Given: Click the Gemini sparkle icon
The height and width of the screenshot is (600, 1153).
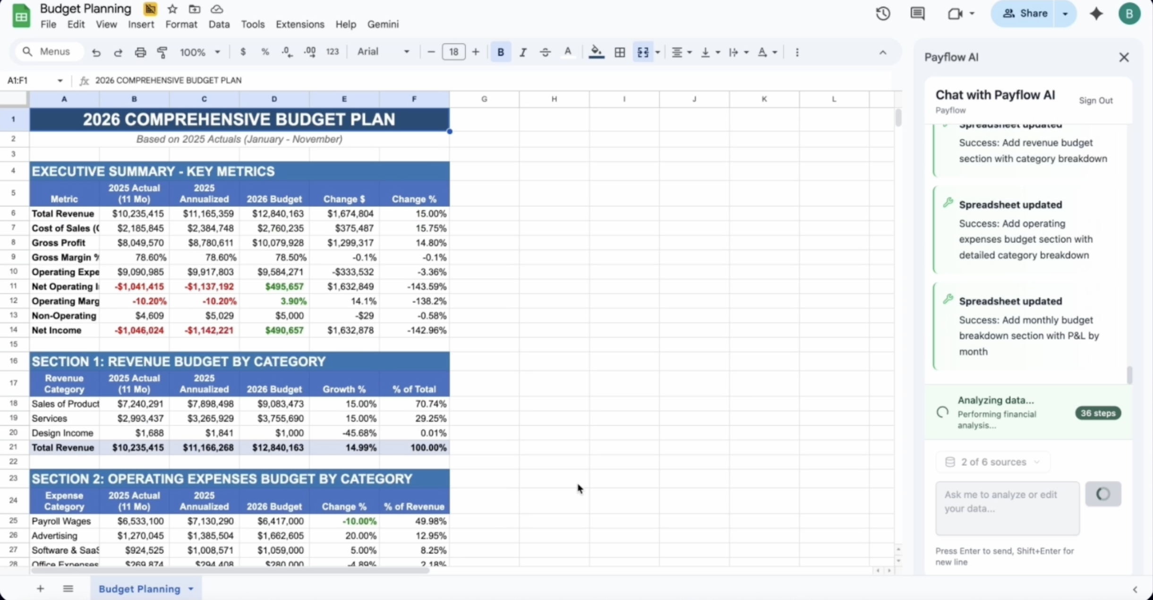Looking at the screenshot, I should click(x=1096, y=14).
